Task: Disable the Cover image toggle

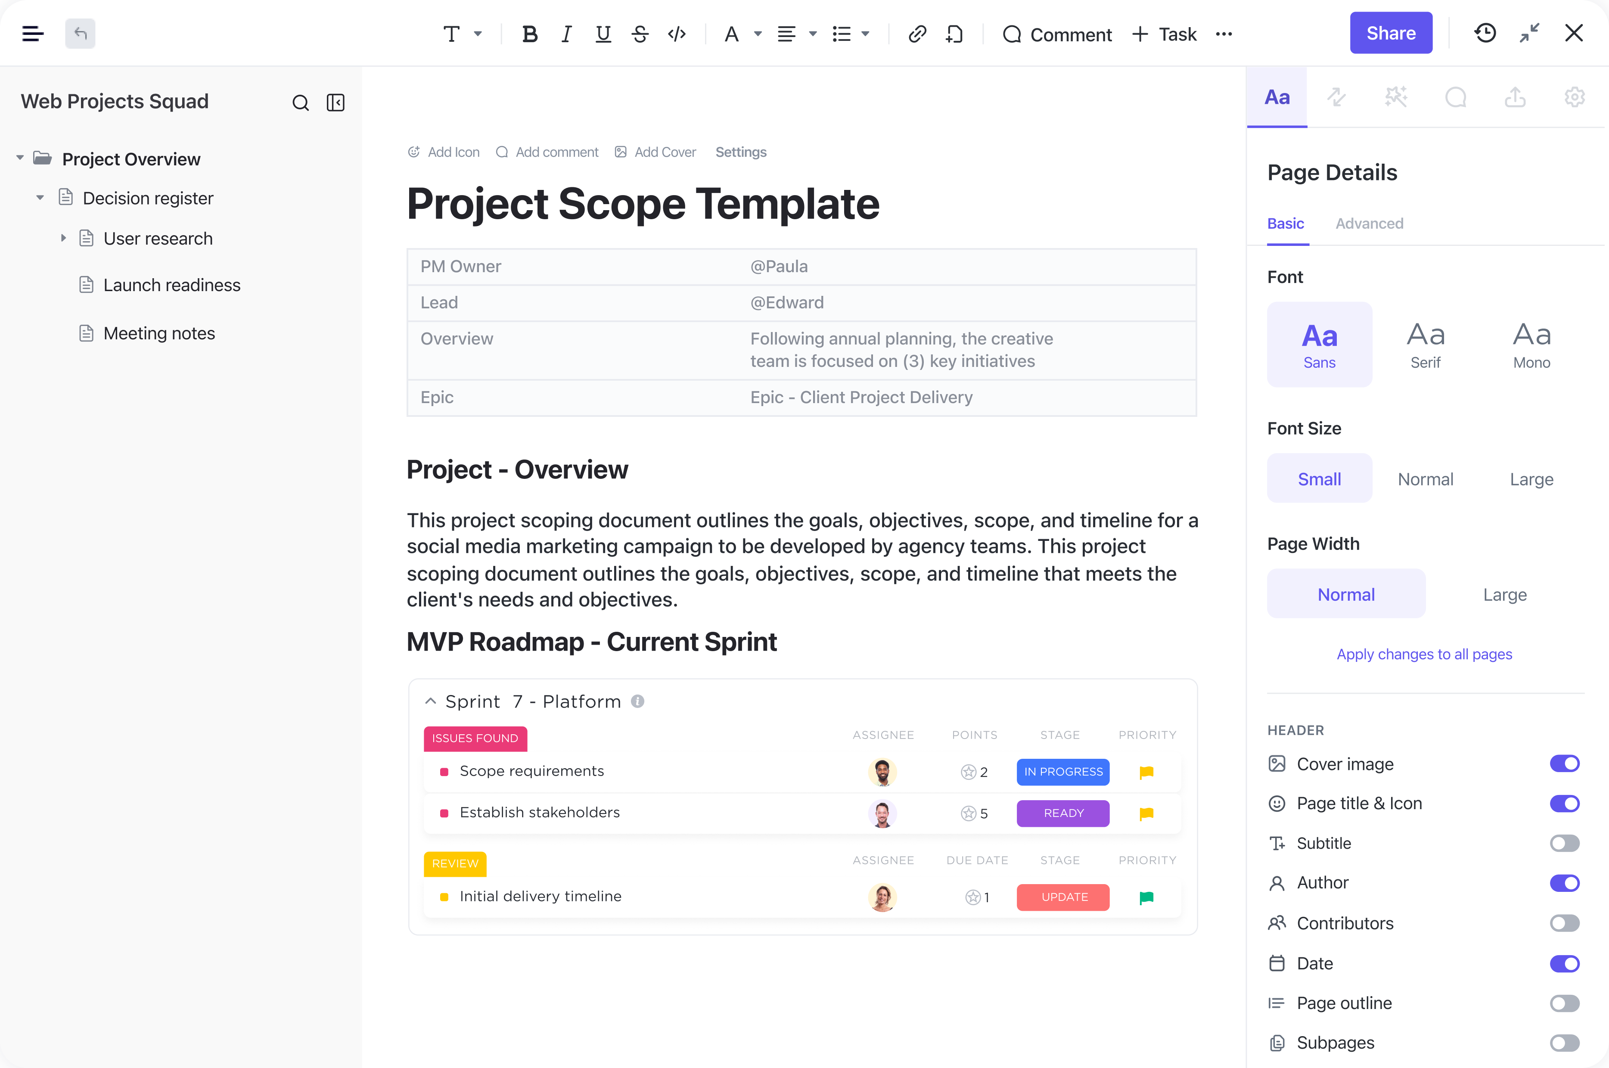Action: (1564, 764)
